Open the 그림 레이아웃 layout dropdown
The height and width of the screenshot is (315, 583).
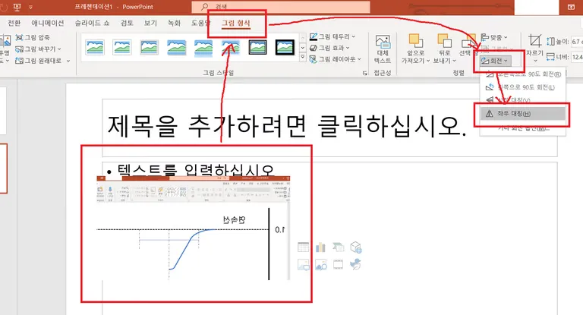[x=336, y=59]
